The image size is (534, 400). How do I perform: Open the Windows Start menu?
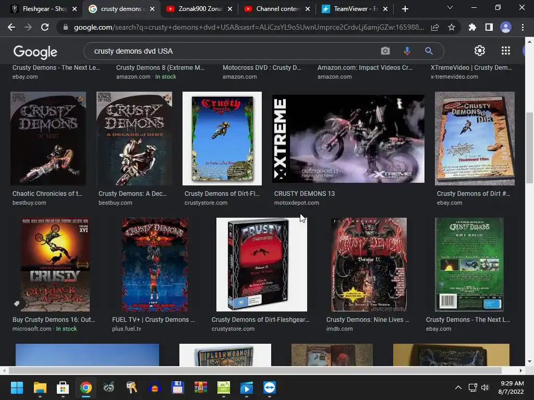[17, 387]
